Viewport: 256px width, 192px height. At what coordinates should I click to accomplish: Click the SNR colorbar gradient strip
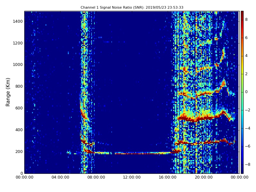(x=242, y=92)
